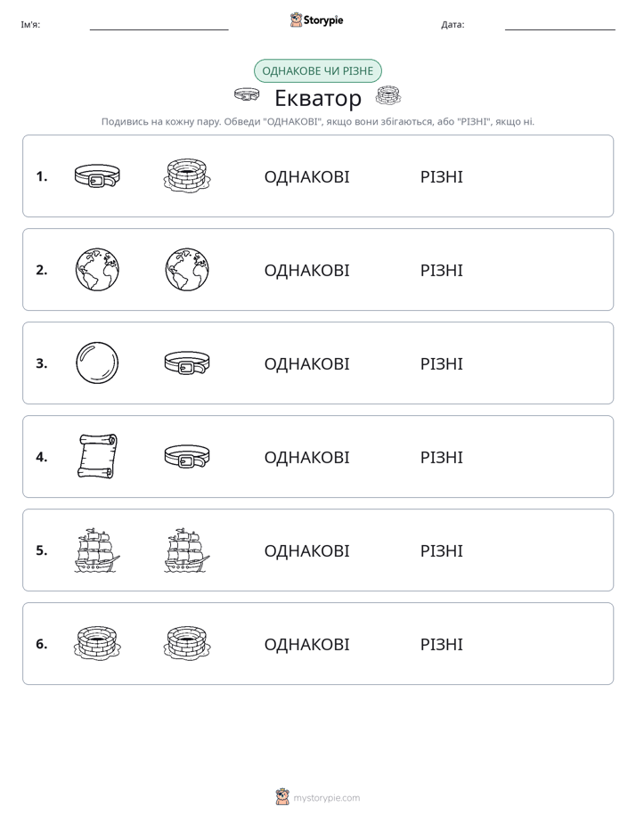Select the second sailing ship in row 5

point(187,550)
